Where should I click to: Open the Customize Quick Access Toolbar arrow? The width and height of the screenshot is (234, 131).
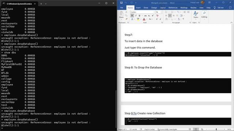tap(136, 3)
